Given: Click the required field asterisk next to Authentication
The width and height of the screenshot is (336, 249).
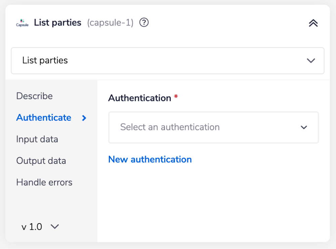Looking at the screenshot, I should click(176, 97).
